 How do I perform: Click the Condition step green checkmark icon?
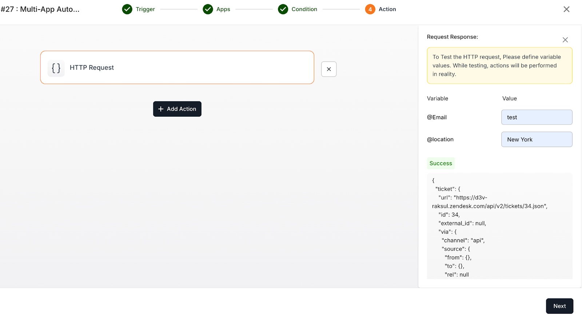pyautogui.click(x=283, y=9)
